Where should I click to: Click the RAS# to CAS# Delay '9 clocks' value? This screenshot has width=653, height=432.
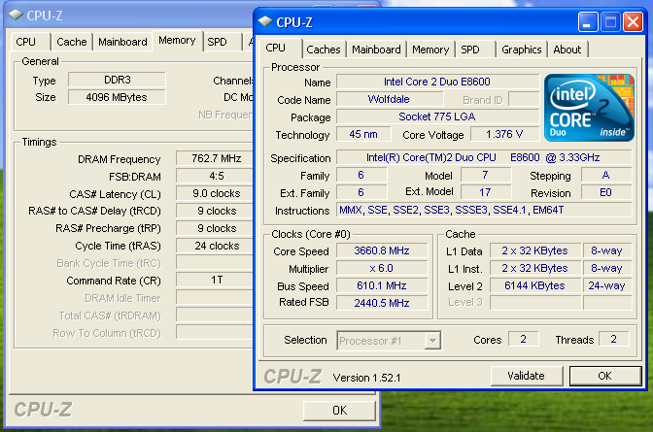pos(216,211)
